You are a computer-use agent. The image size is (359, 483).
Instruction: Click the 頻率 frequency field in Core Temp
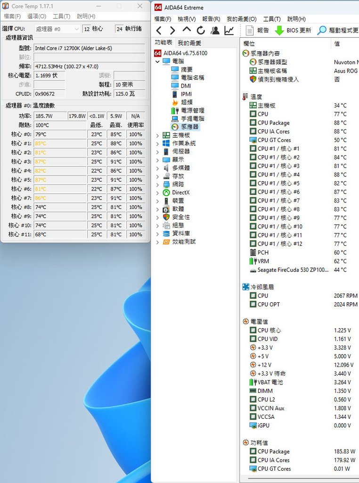[89, 66]
